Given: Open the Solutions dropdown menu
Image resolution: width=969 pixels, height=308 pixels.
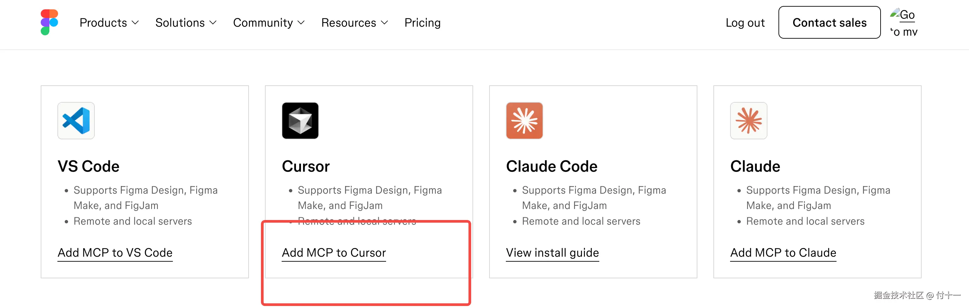Looking at the screenshot, I should coord(186,23).
